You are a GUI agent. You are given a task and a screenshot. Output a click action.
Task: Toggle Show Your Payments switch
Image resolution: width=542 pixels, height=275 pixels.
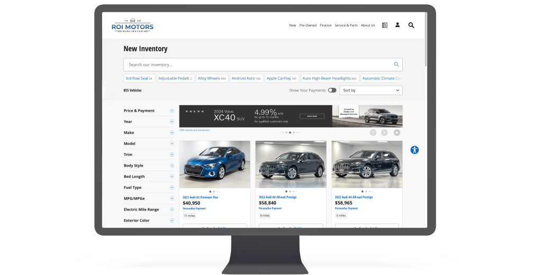point(332,90)
